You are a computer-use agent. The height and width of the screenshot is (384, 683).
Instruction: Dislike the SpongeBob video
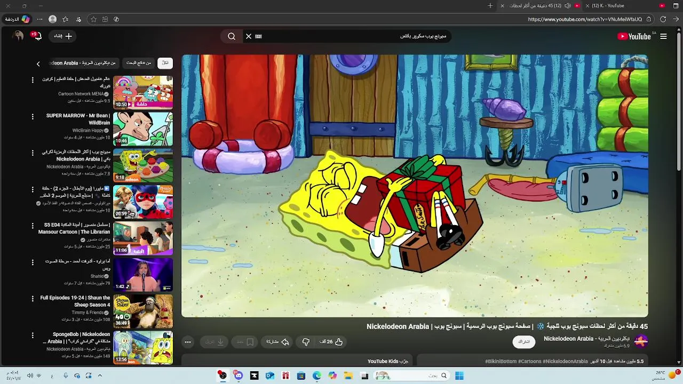(306, 342)
